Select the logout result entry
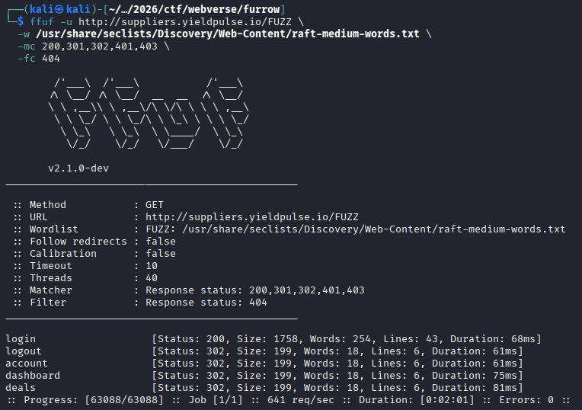582x410 pixels. [24, 351]
